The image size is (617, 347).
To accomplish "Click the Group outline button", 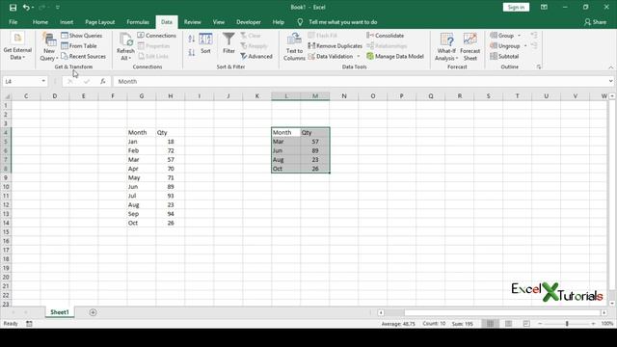I will tap(502, 36).
